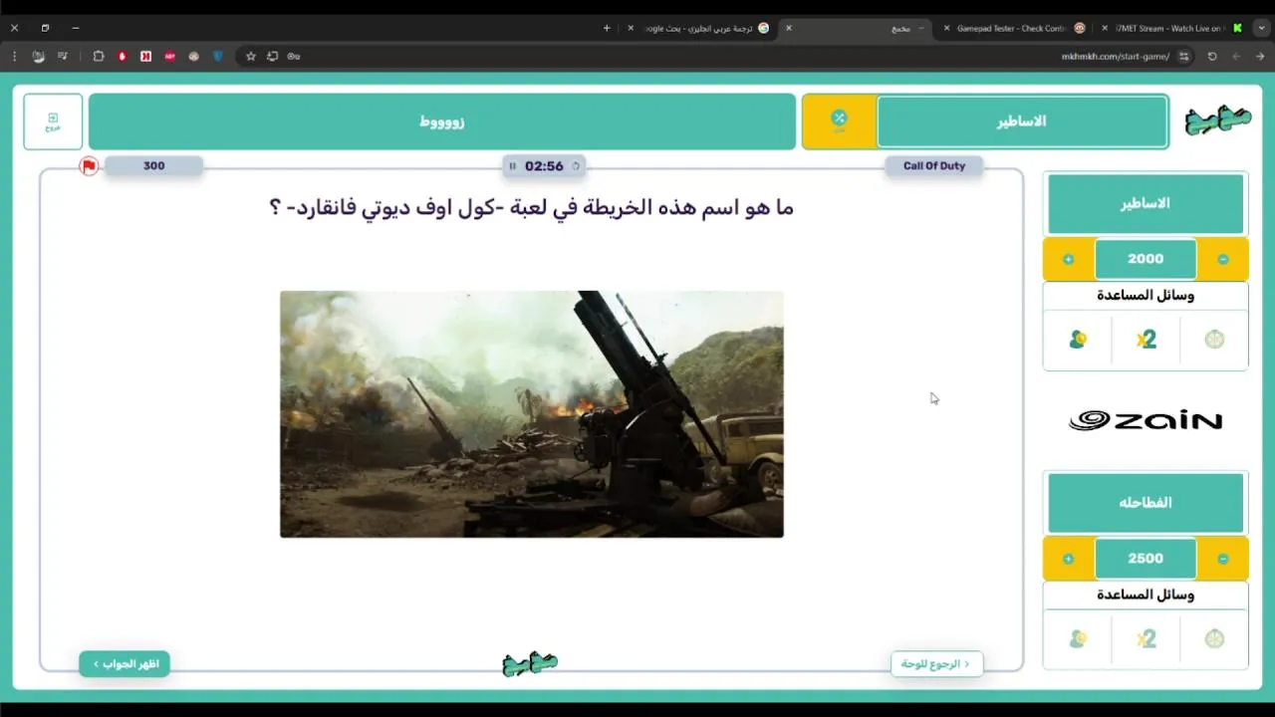Decrease الاساطير score with the minus button
This screenshot has height=717, width=1275.
tap(1223, 259)
